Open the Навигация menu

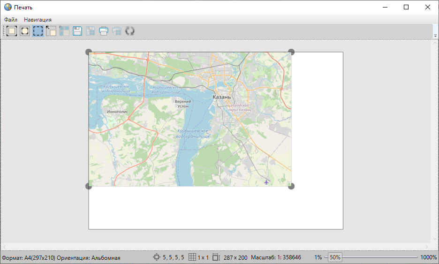pyautogui.click(x=38, y=20)
